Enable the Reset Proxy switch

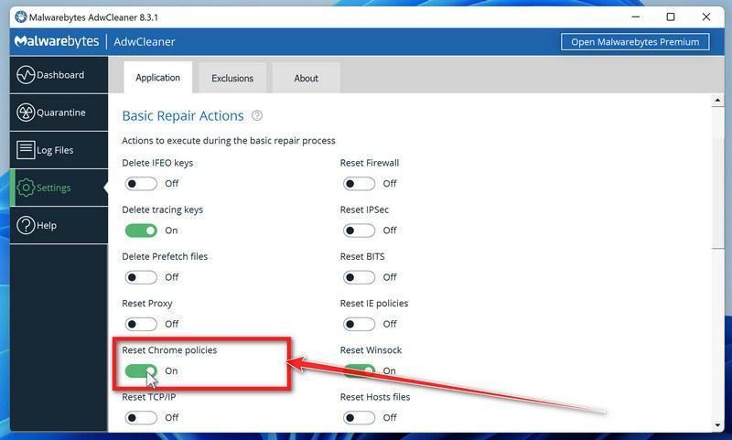pyautogui.click(x=141, y=325)
